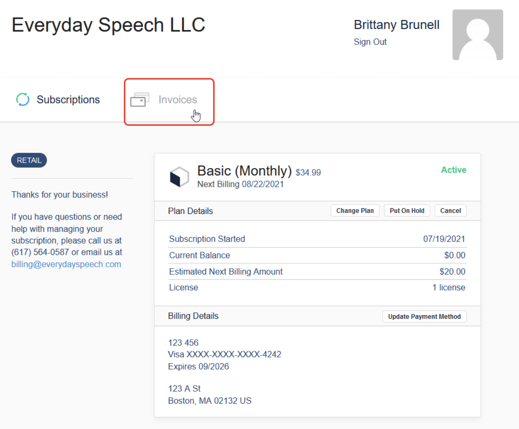This screenshot has width=519, height=429.
Task: Click Brittany Brunell's avatar image
Action: pos(478,35)
